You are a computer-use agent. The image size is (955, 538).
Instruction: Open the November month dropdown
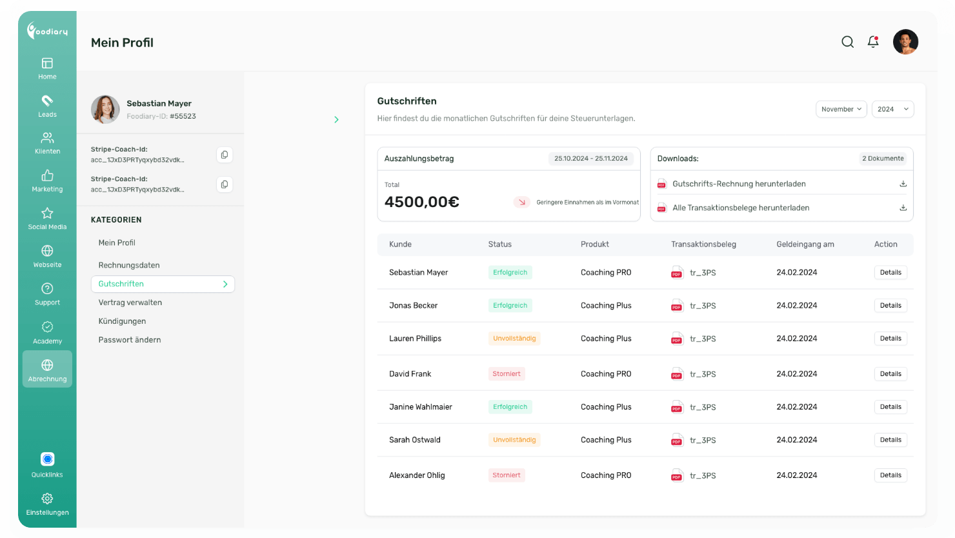pyautogui.click(x=841, y=109)
